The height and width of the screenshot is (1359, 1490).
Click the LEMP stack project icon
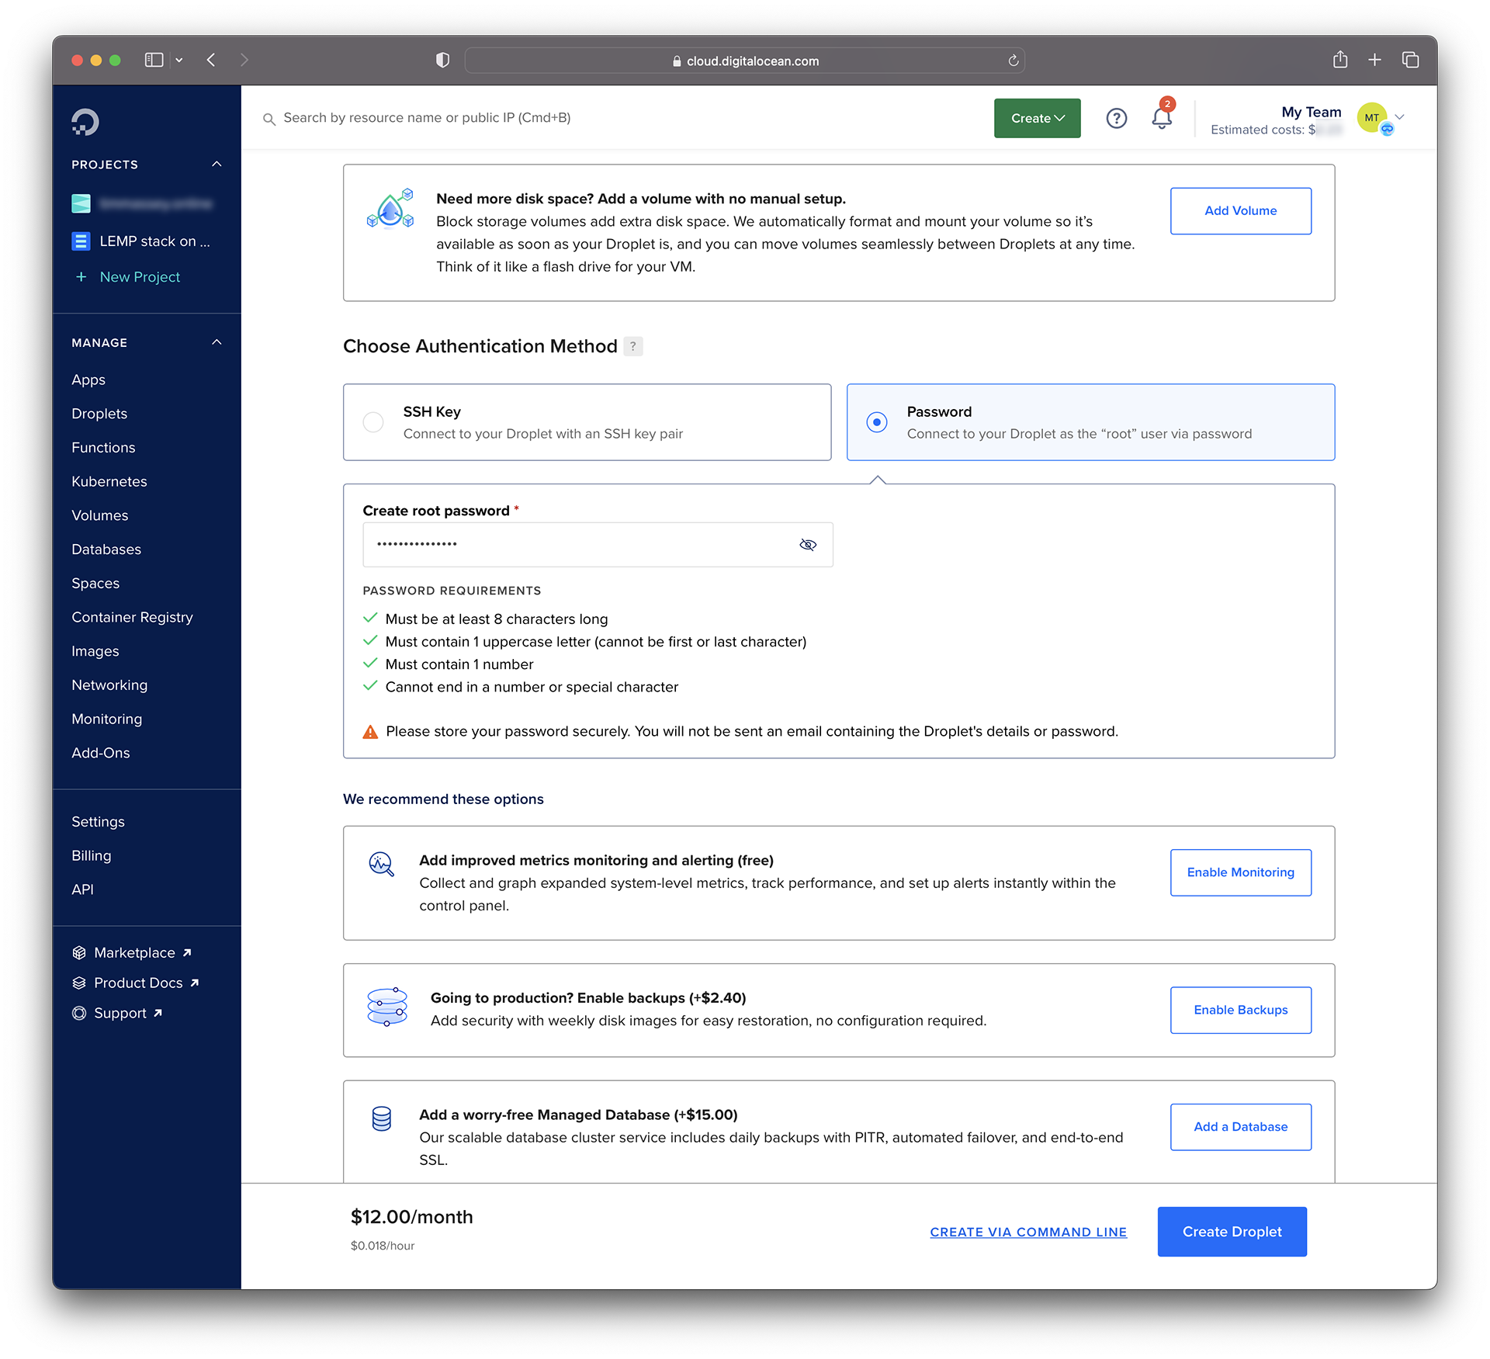(x=81, y=241)
